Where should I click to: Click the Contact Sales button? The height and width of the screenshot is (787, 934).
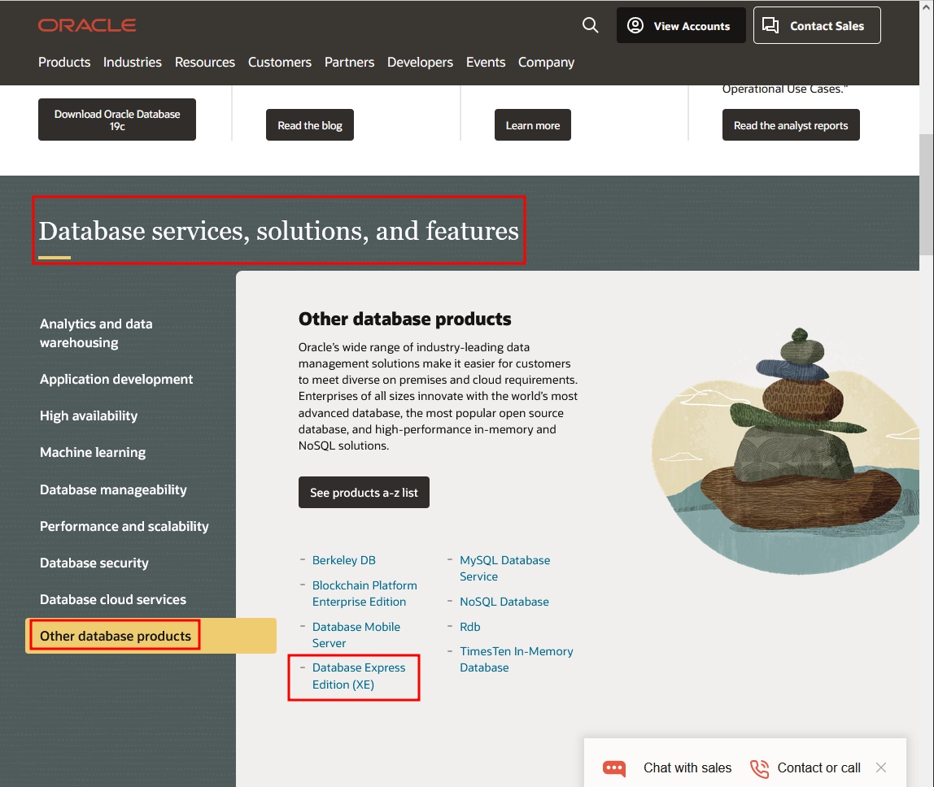point(817,25)
